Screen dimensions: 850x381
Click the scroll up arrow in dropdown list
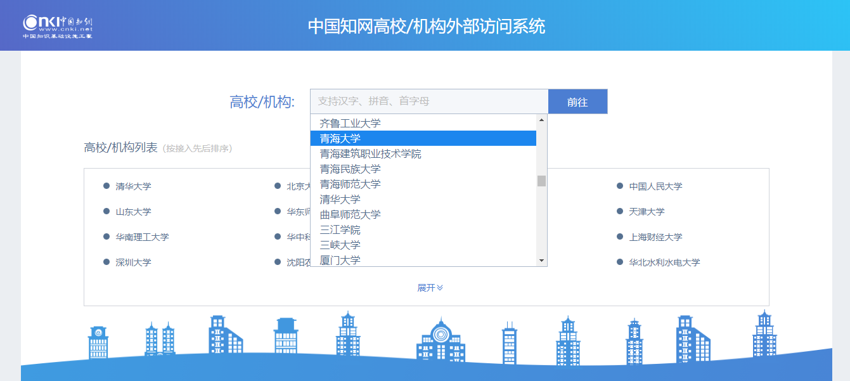click(541, 120)
